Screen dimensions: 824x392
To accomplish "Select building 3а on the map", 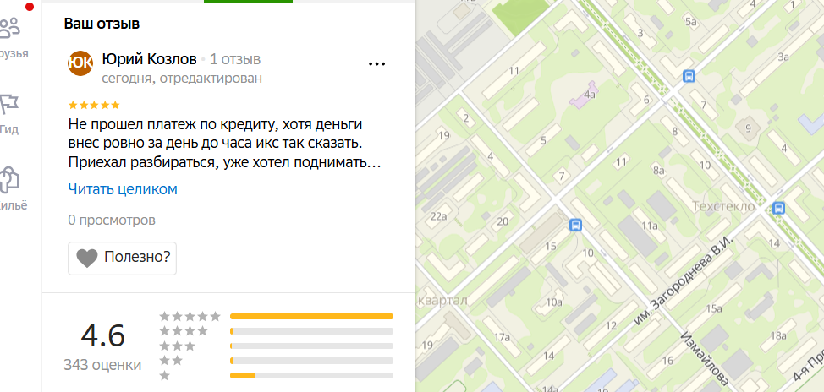I will (x=784, y=57).
